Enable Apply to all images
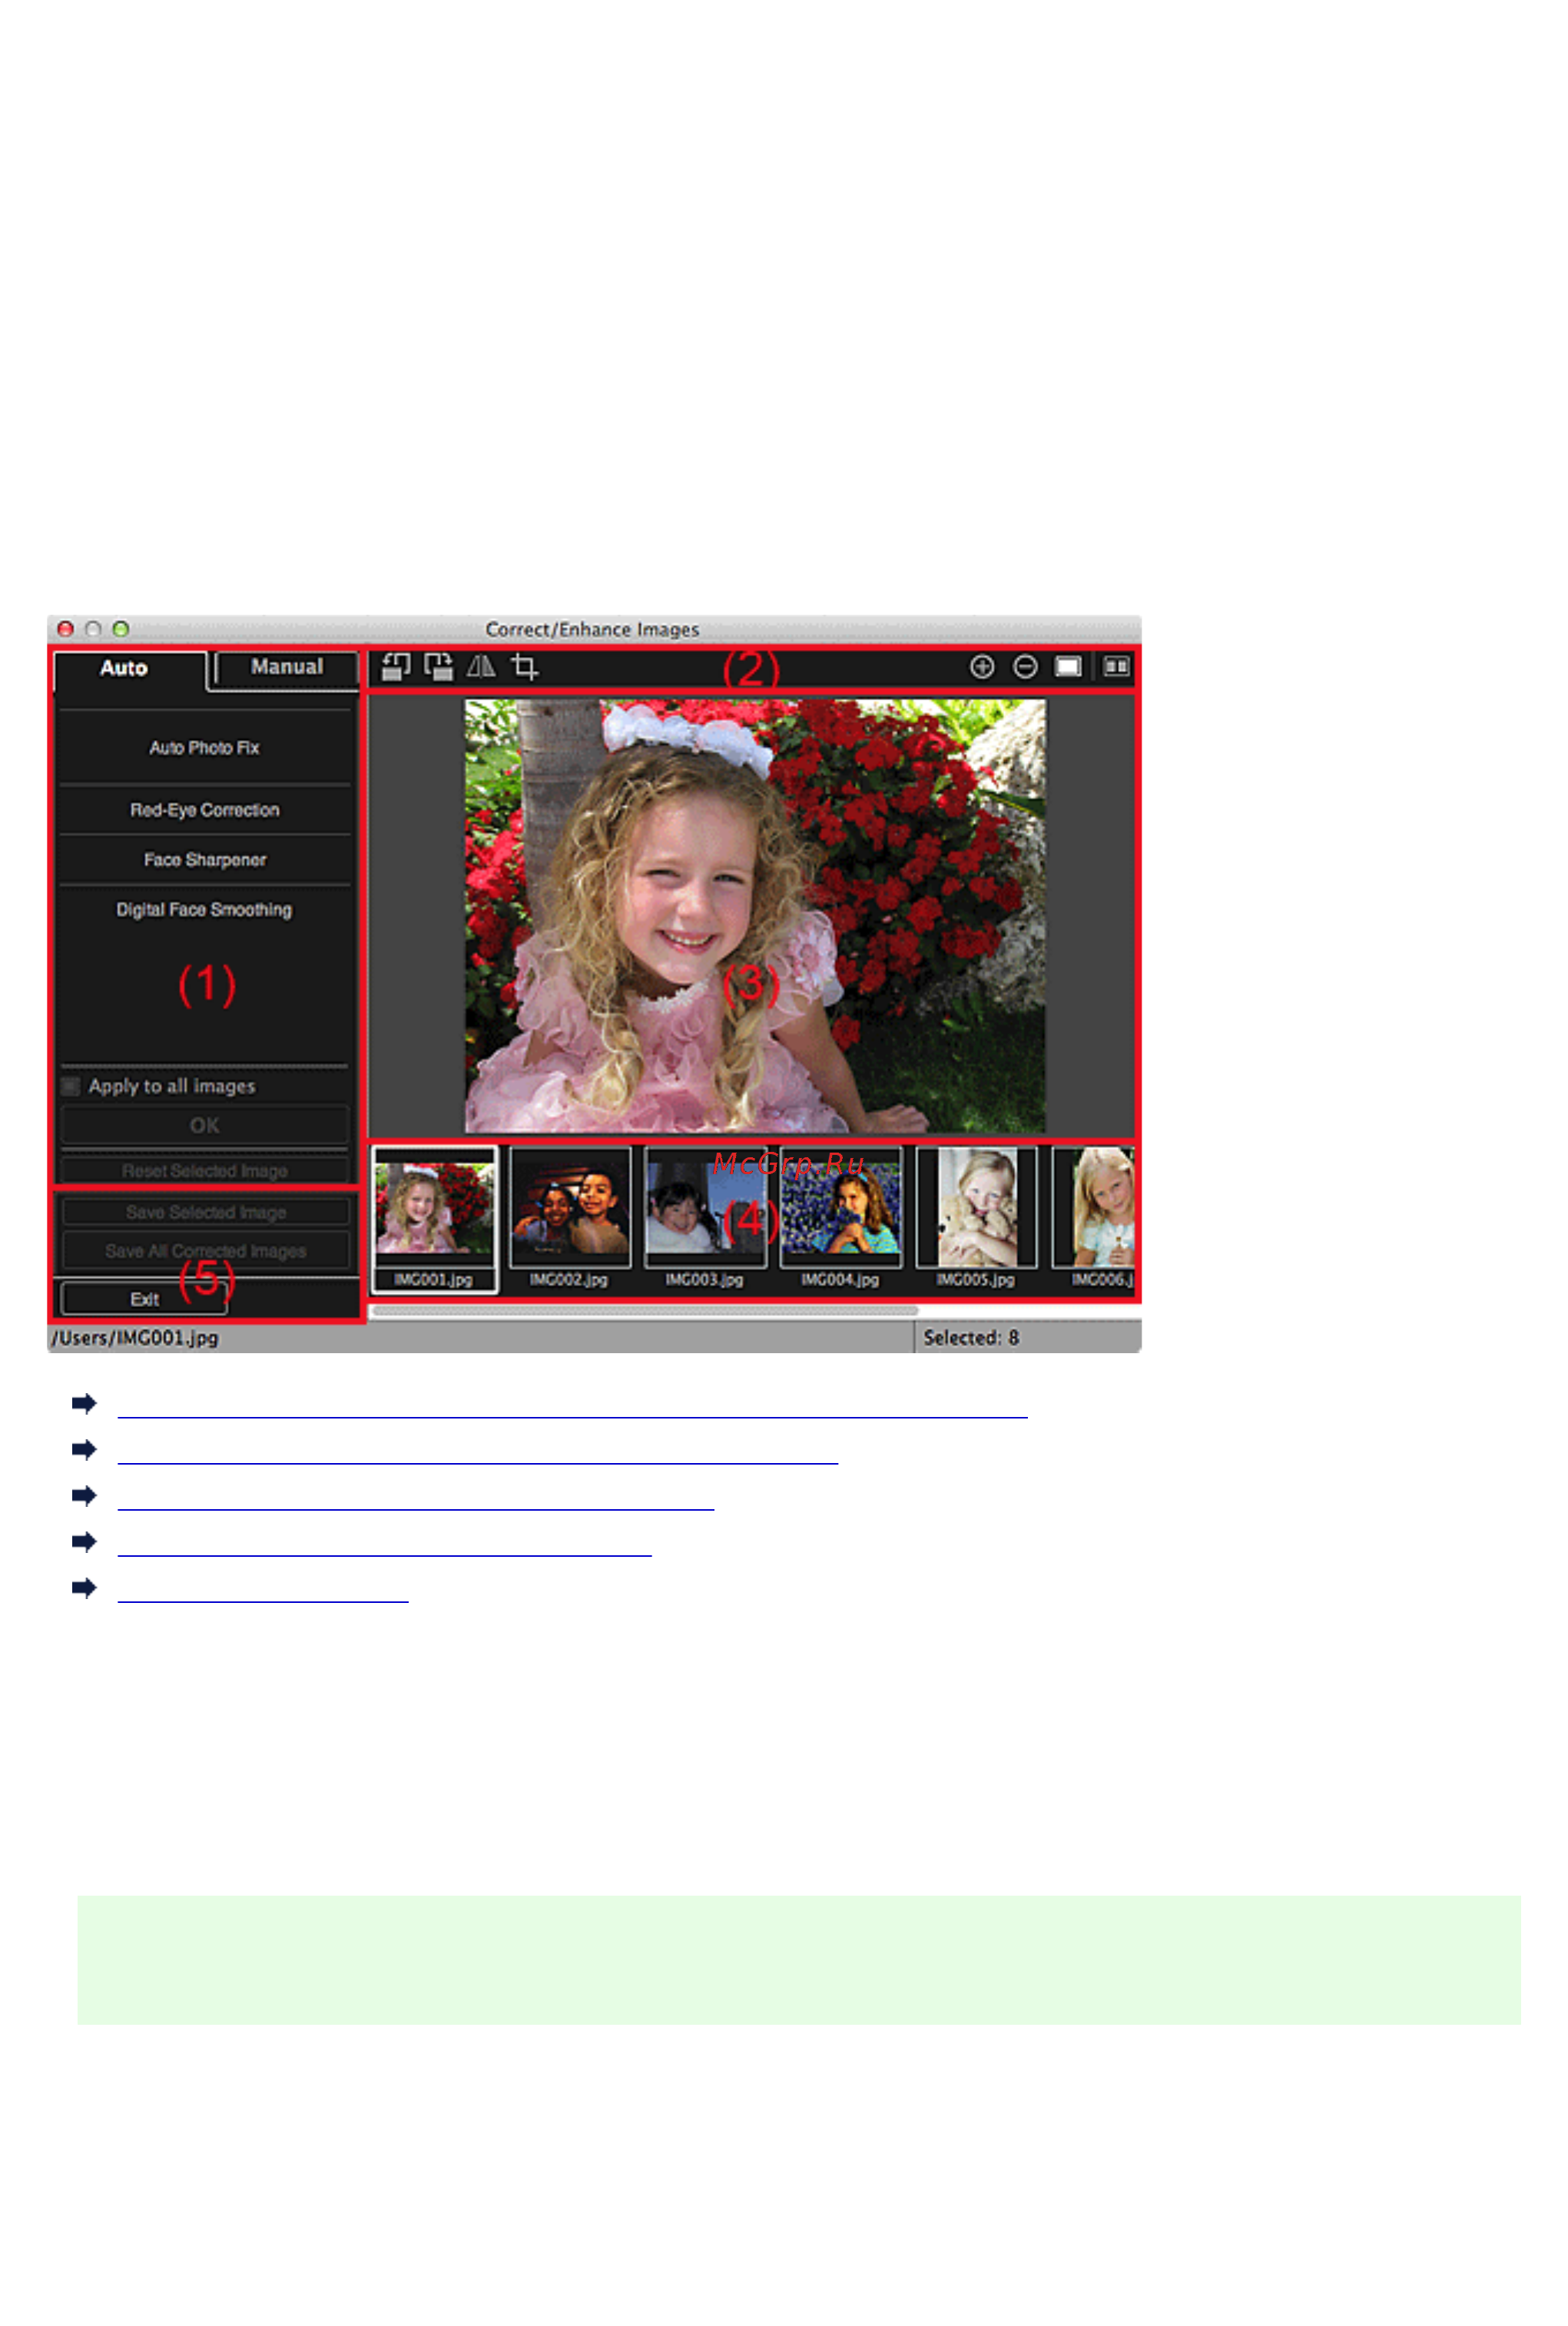The image size is (1568, 2326). point(70,1086)
